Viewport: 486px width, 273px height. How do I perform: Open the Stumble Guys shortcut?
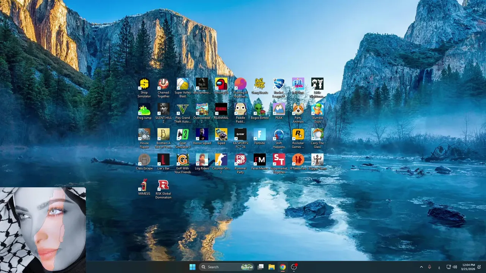coord(317,113)
